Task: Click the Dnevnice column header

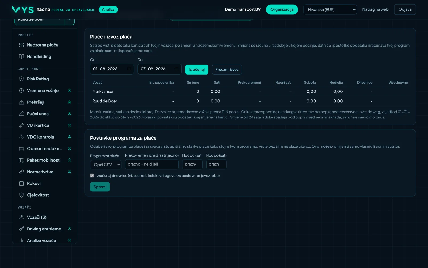Action: point(365,82)
